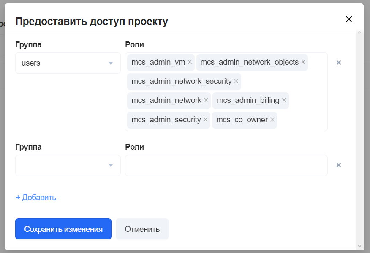
Task: Click the empty roles input field
Action: tap(226, 165)
